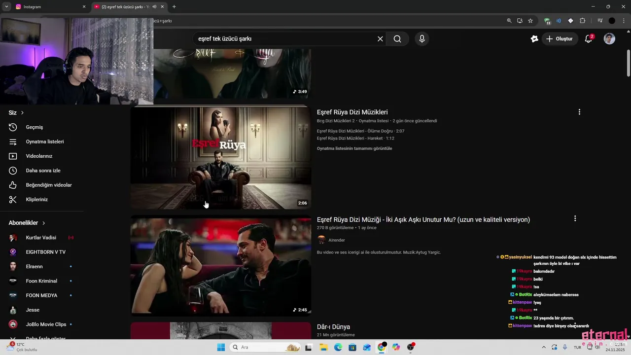The width and height of the screenshot is (631, 355).
Task: Open Chrome zoom magnifier in address bar
Action: coord(509,21)
